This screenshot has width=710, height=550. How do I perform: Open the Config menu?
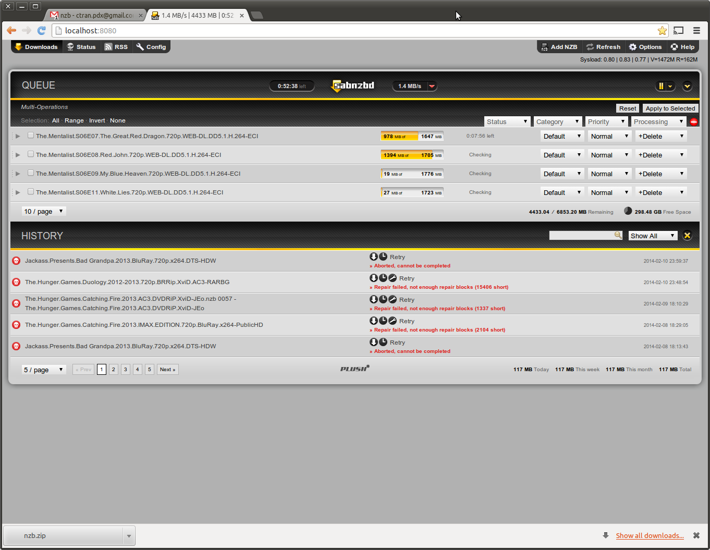coord(151,47)
